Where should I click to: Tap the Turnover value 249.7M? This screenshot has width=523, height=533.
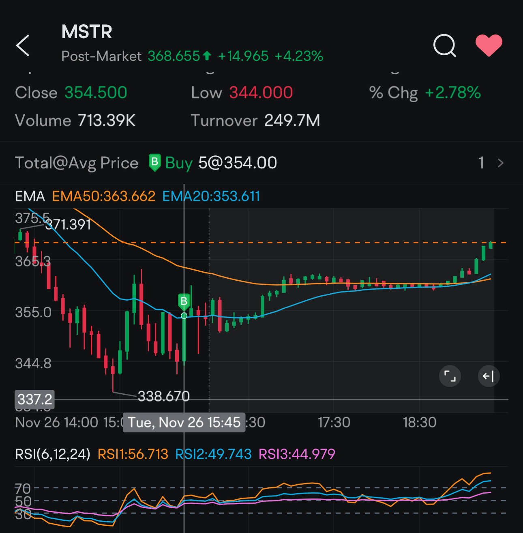(x=292, y=120)
